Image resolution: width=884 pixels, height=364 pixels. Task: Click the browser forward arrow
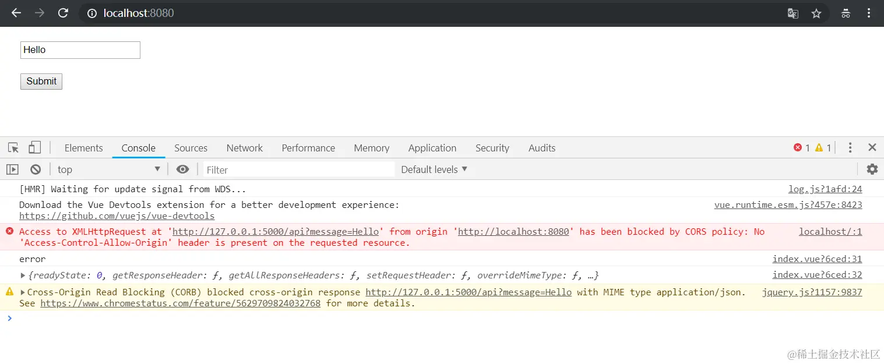(x=40, y=13)
